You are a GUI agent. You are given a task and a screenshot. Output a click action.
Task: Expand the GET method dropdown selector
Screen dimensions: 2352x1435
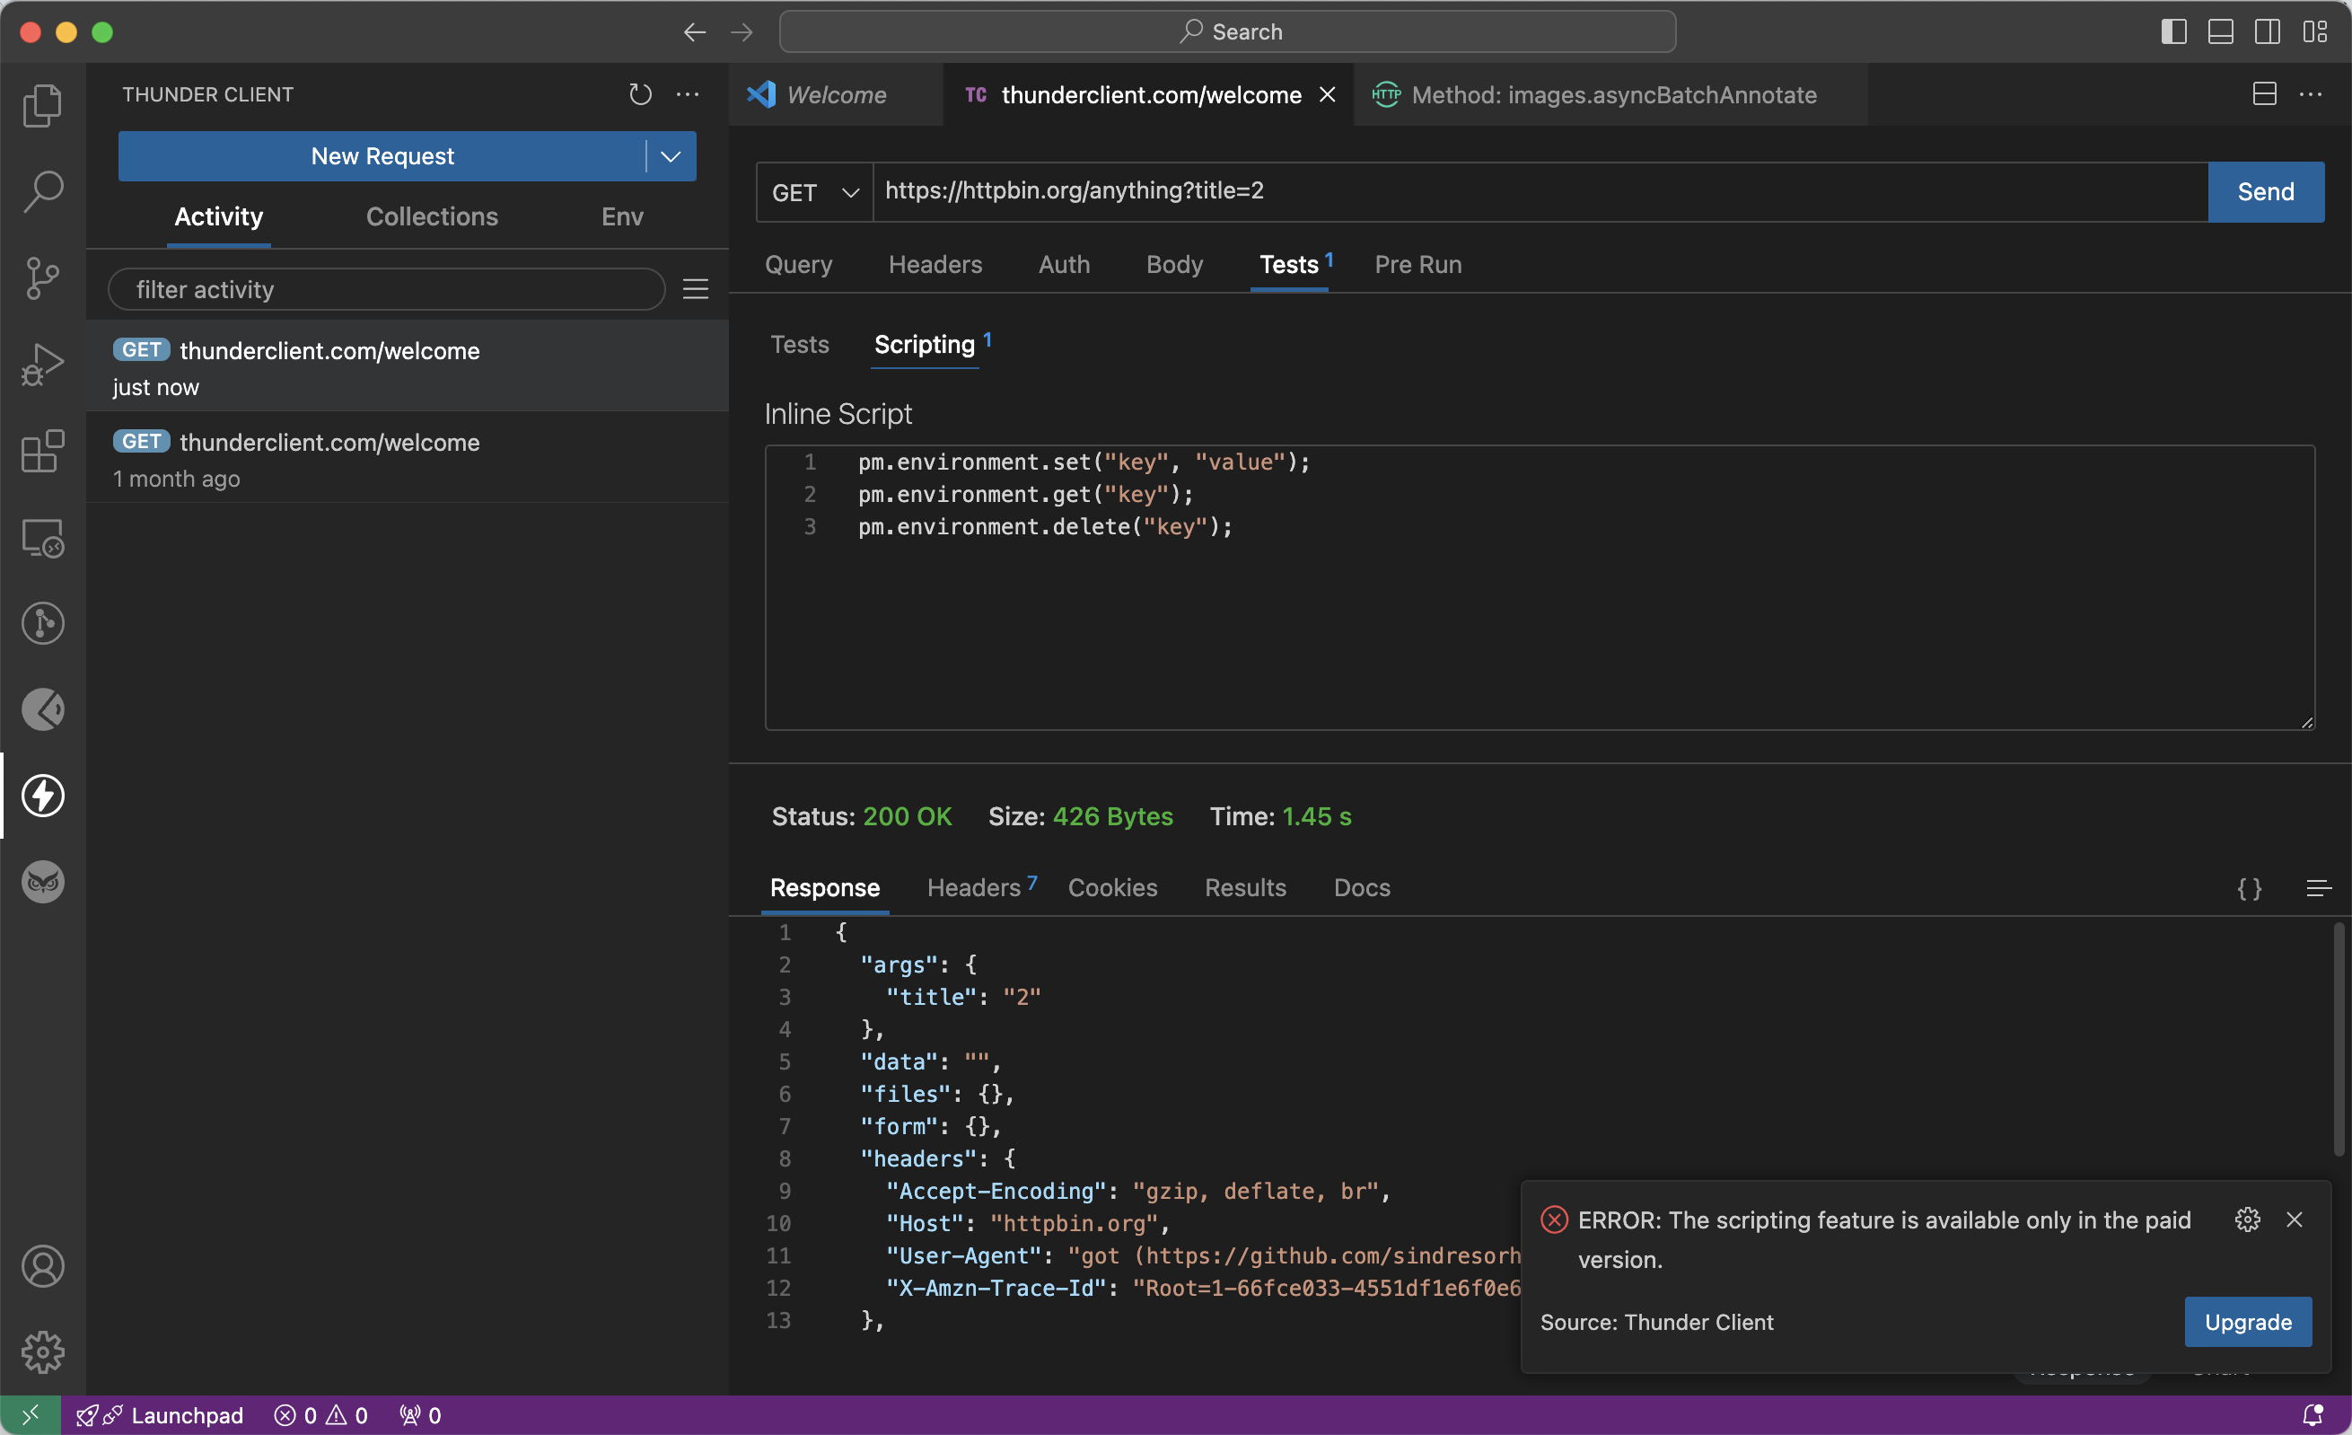click(813, 189)
